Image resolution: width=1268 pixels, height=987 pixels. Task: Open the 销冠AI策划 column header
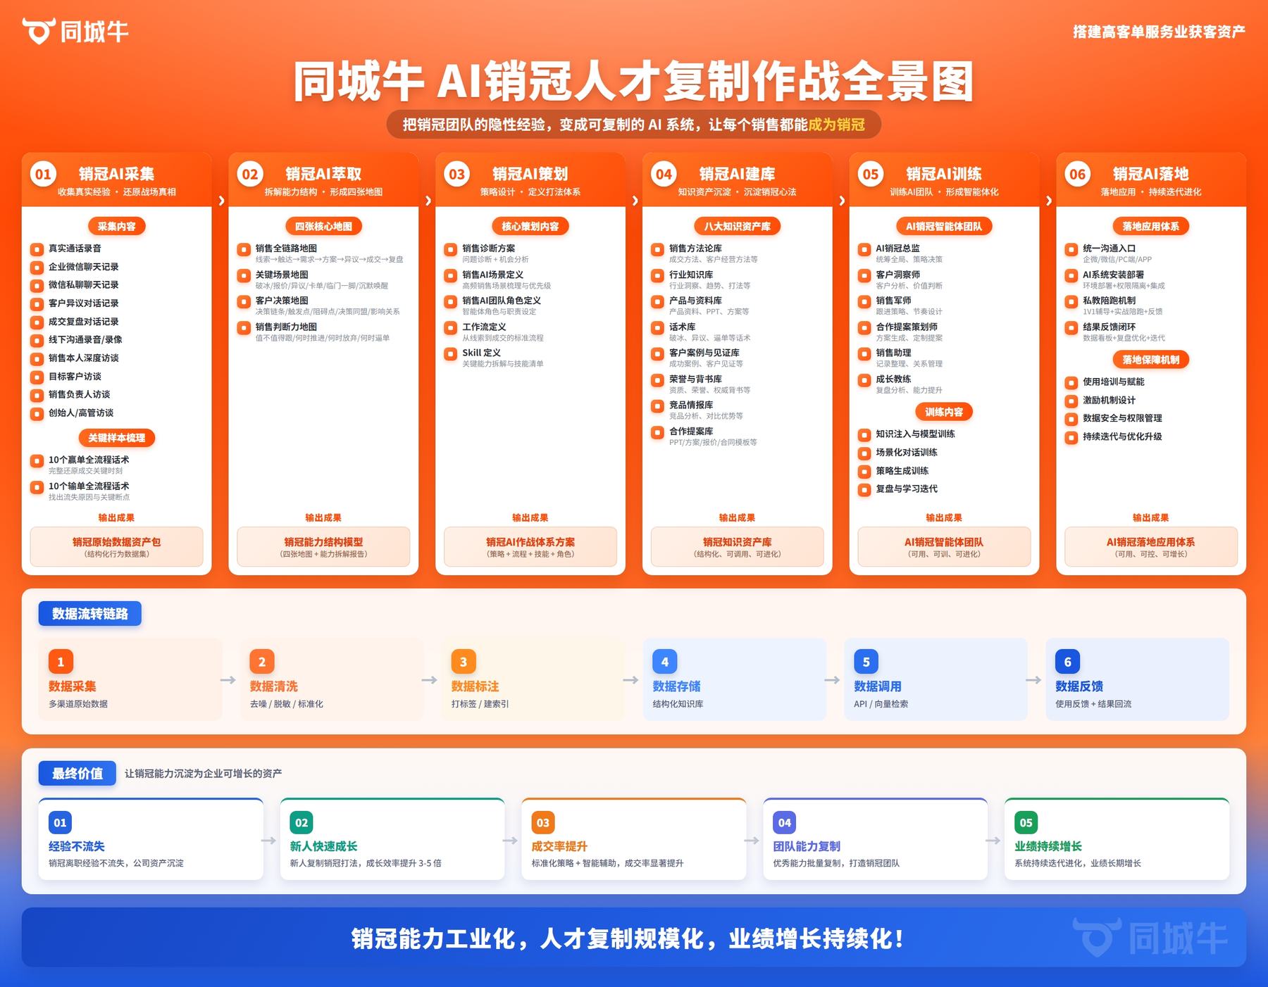[x=530, y=180]
